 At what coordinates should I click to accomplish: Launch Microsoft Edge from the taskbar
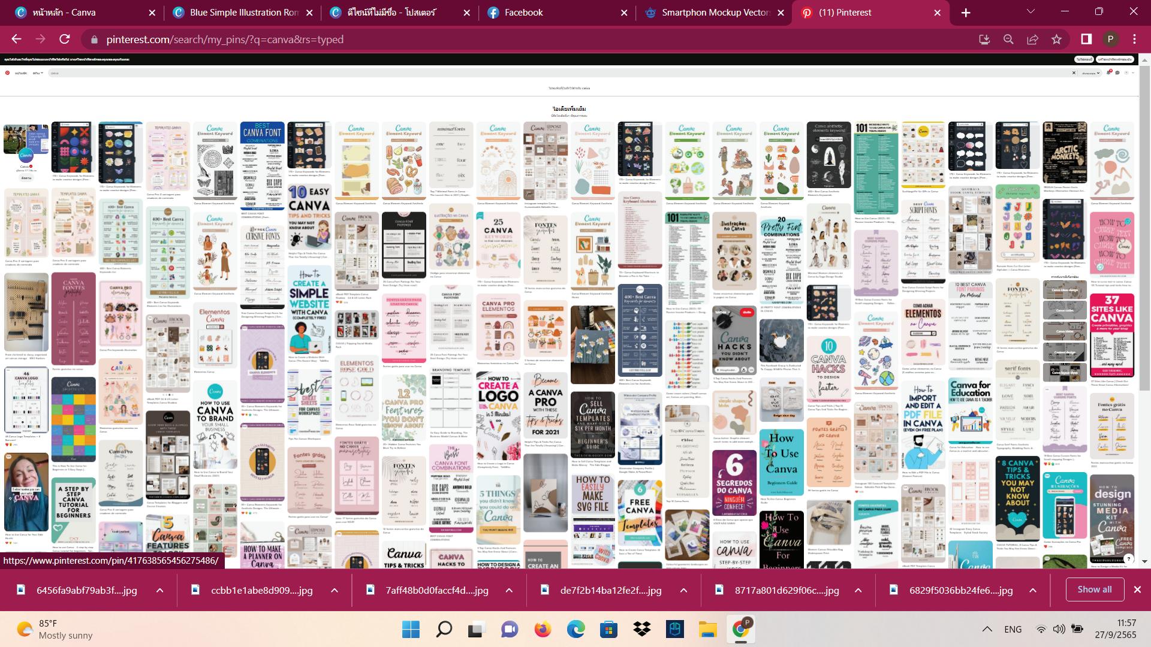pos(575,629)
